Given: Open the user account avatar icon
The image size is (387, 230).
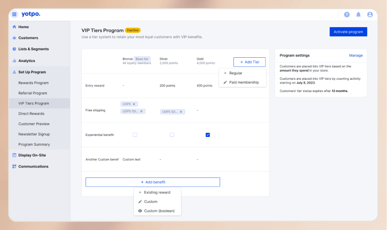Looking at the screenshot, I should coord(370,15).
